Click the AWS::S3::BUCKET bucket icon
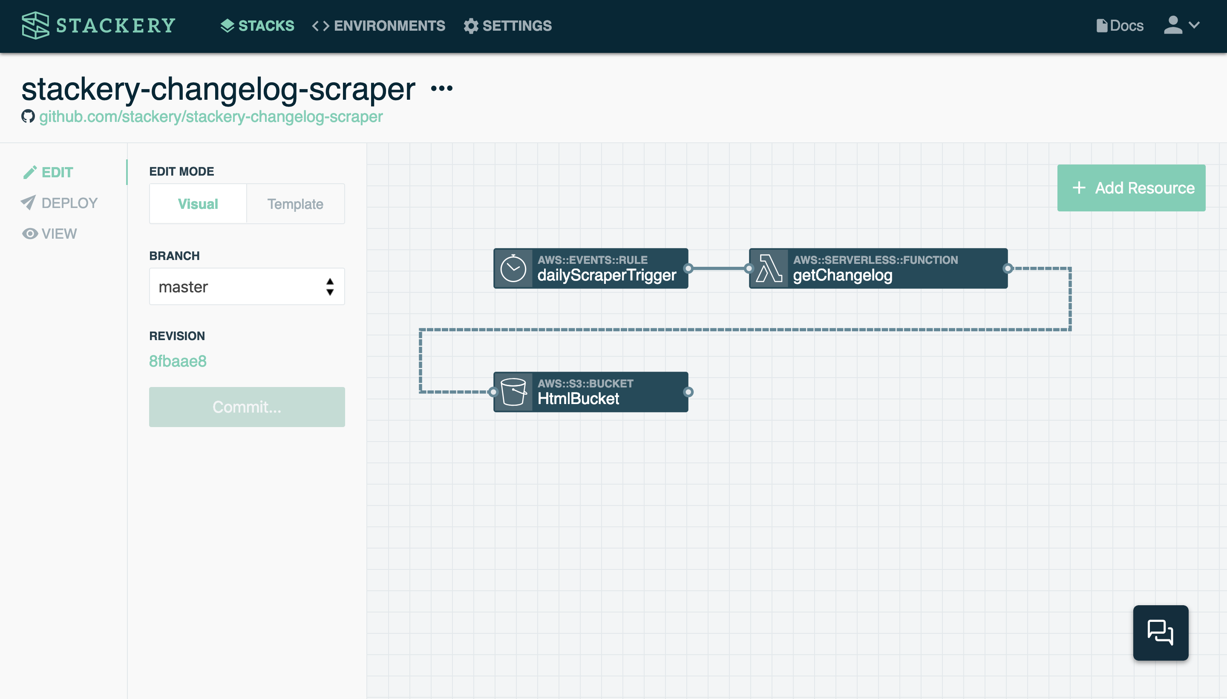 (514, 391)
